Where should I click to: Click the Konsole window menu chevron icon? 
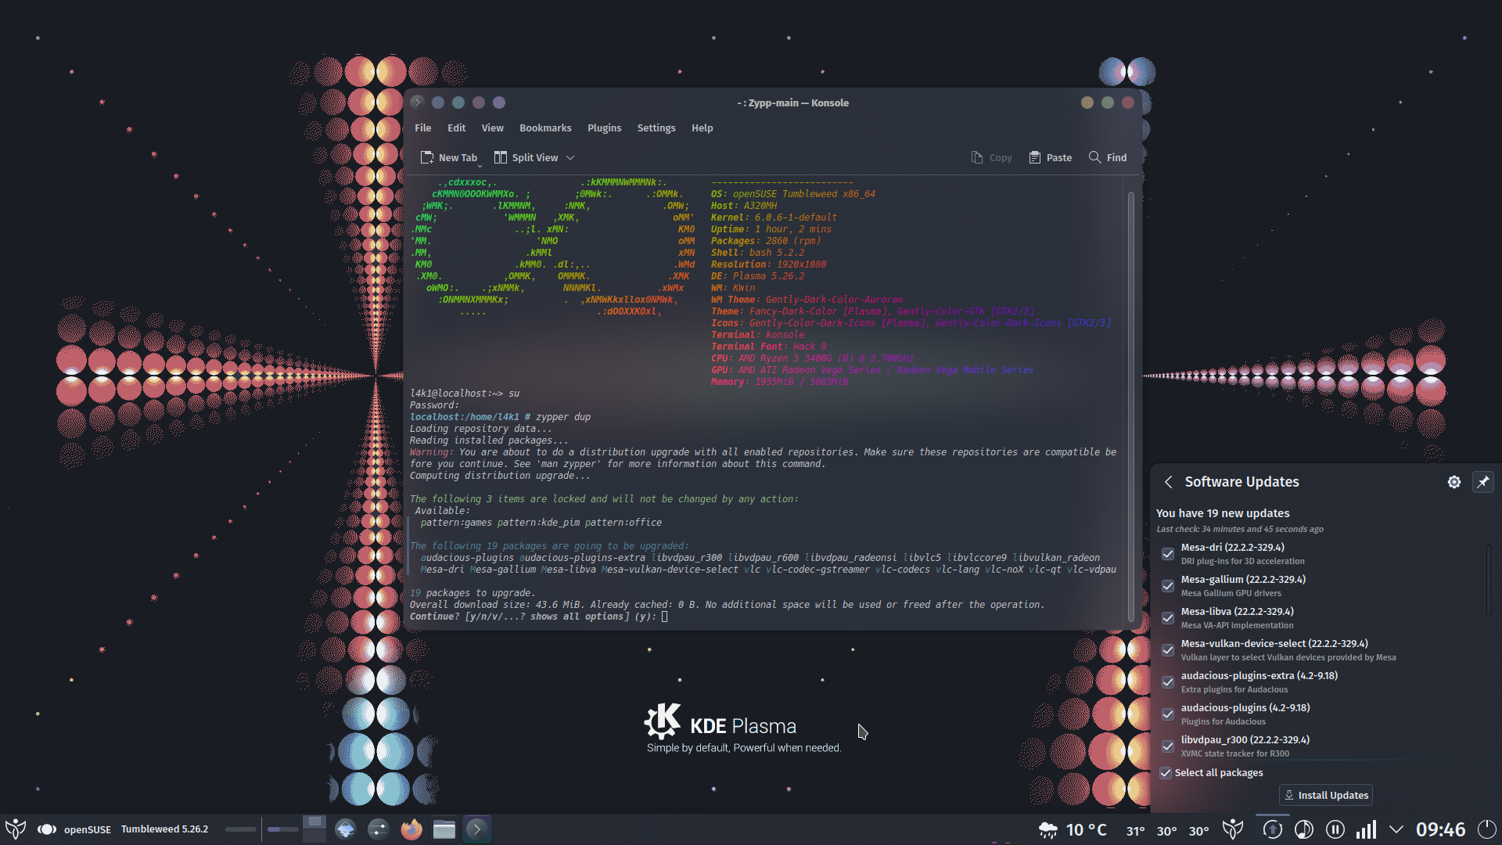coord(418,102)
